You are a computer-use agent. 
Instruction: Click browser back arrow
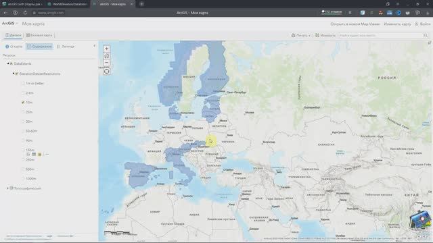(5, 13)
